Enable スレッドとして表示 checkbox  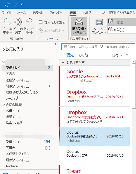(41, 22)
